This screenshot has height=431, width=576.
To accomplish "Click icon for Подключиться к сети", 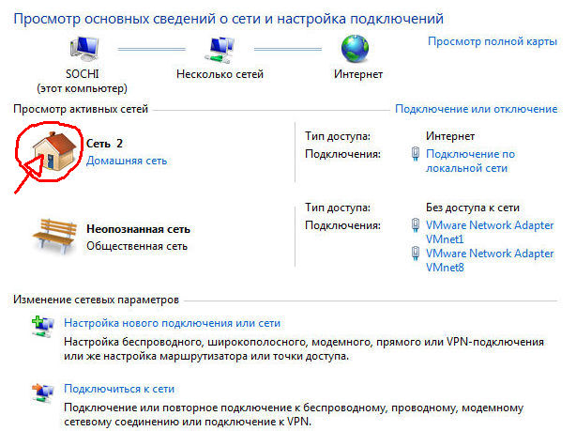I will [43, 393].
